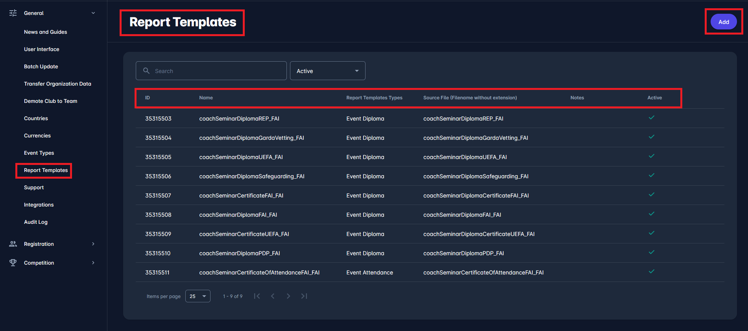Open the items per page dropdown
This screenshot has height=331, width=748.
click(x=198, y=296)
